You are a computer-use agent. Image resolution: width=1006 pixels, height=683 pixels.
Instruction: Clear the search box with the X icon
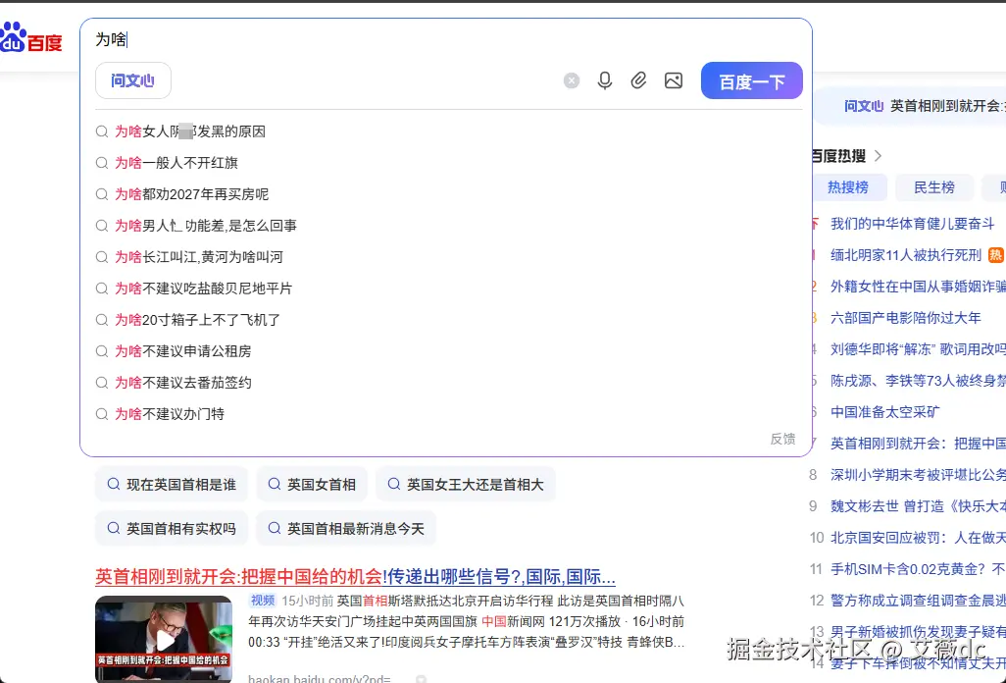click(572, 80)
